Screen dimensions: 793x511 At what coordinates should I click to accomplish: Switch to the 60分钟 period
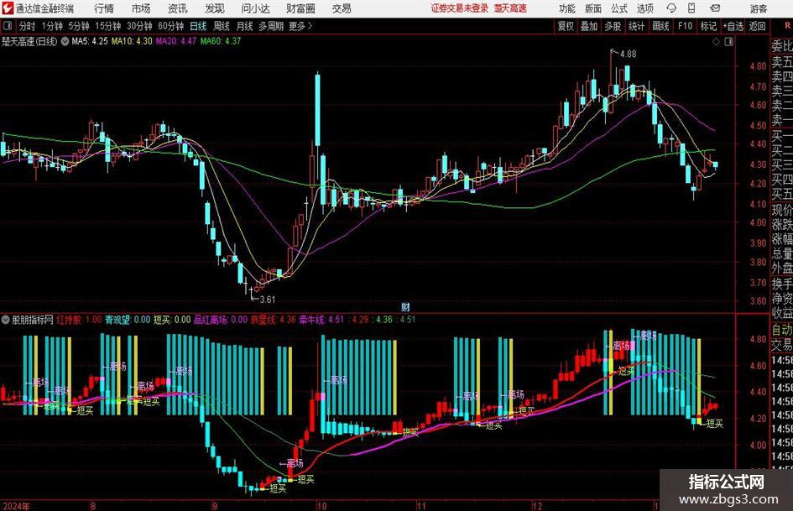(x=170, y=26)
